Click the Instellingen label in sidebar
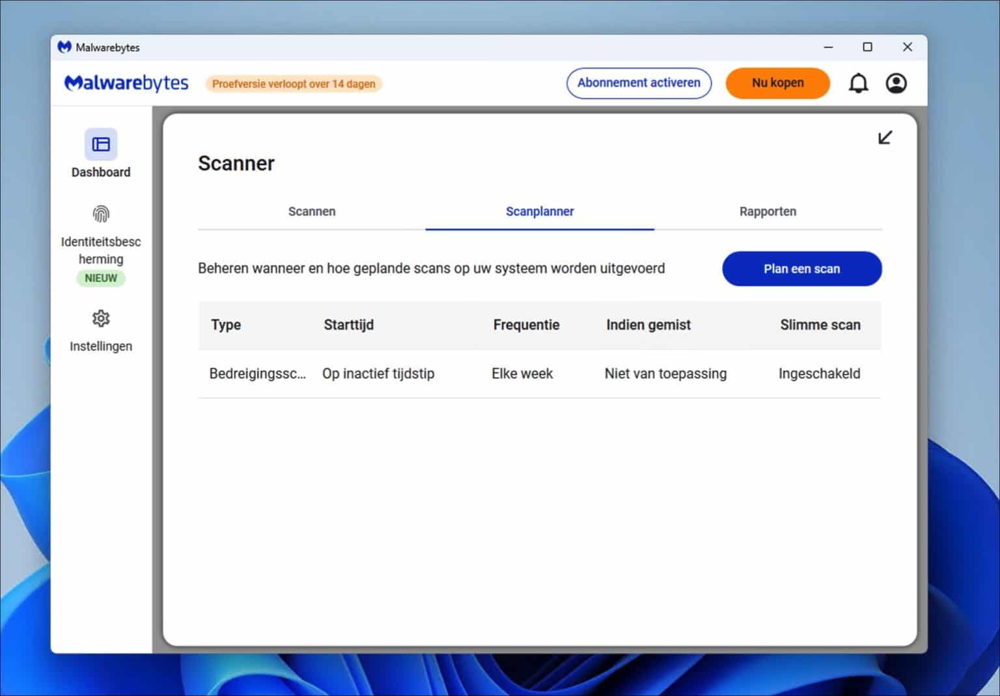 click(x=101, y=346)
